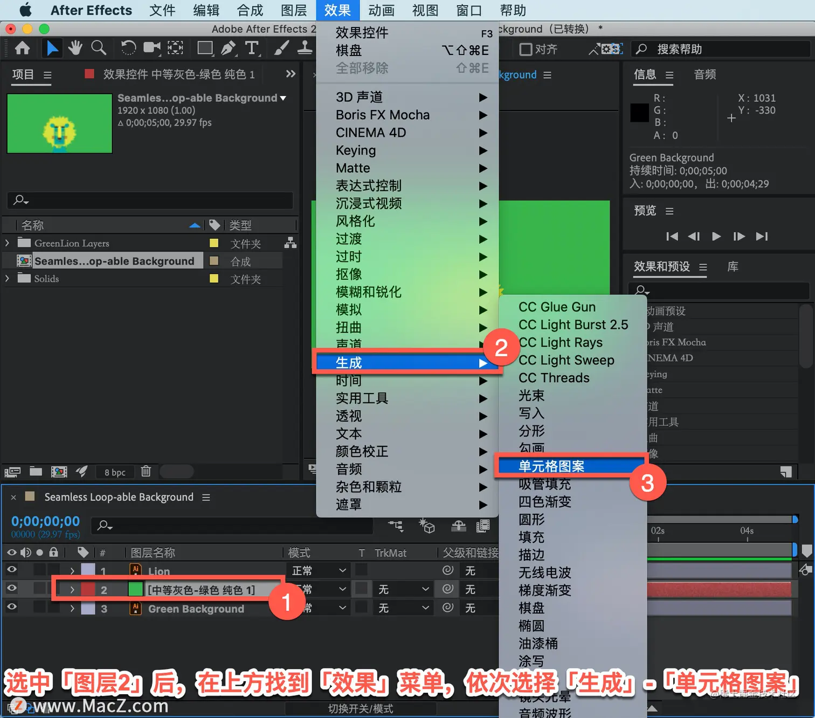
Task: Select the Rectangle shape tool
Action: (205, 49)
